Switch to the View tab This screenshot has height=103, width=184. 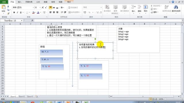point(60,2)
